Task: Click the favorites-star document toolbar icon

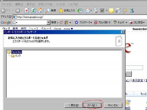Action: point(125,10)
